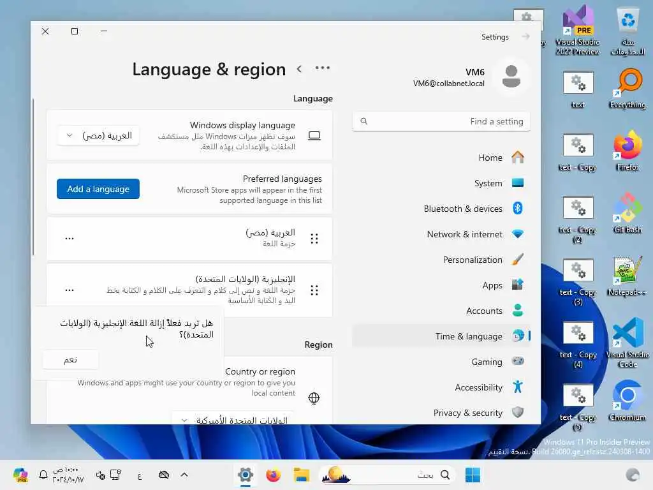Select 'text - Copy (4)' desktop file
Viewport: 653px width, 490px height.
pyautogui.click(x=578, y=345)
